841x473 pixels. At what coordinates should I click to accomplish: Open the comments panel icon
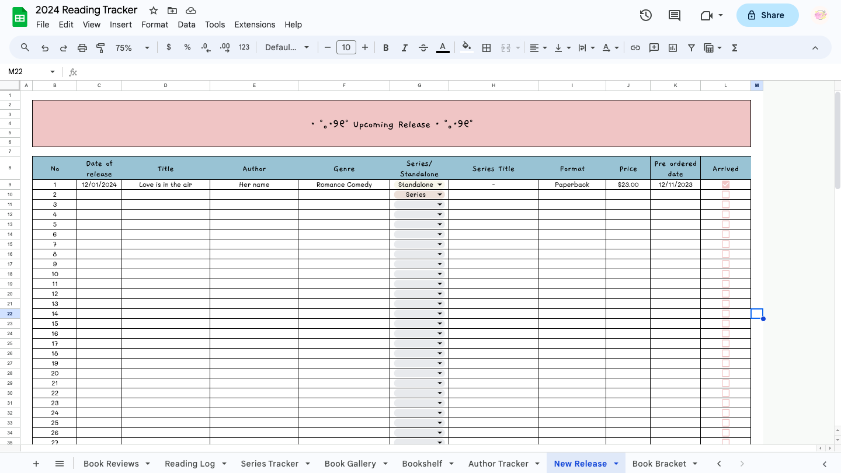(x=675, y=15)
